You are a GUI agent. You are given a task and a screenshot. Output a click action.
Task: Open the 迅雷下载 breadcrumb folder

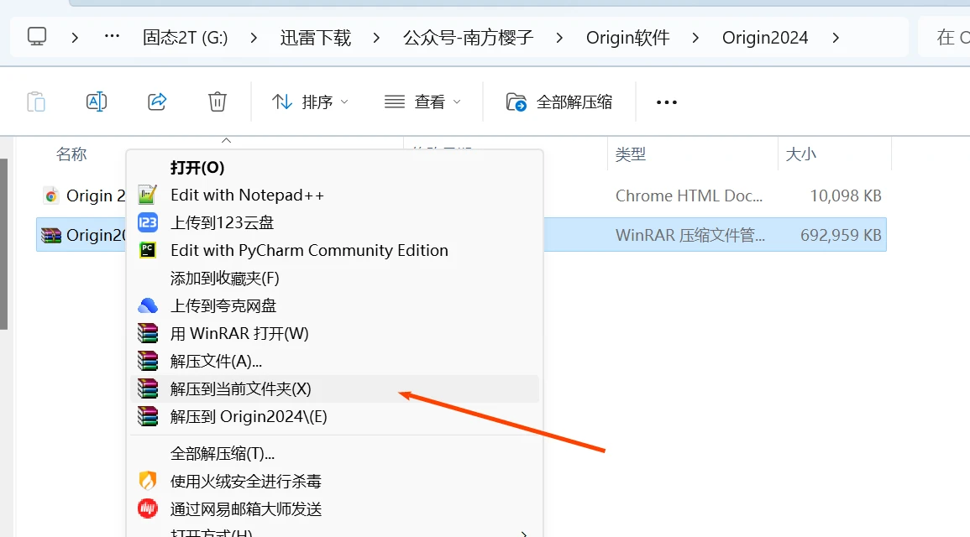(315, 37)
